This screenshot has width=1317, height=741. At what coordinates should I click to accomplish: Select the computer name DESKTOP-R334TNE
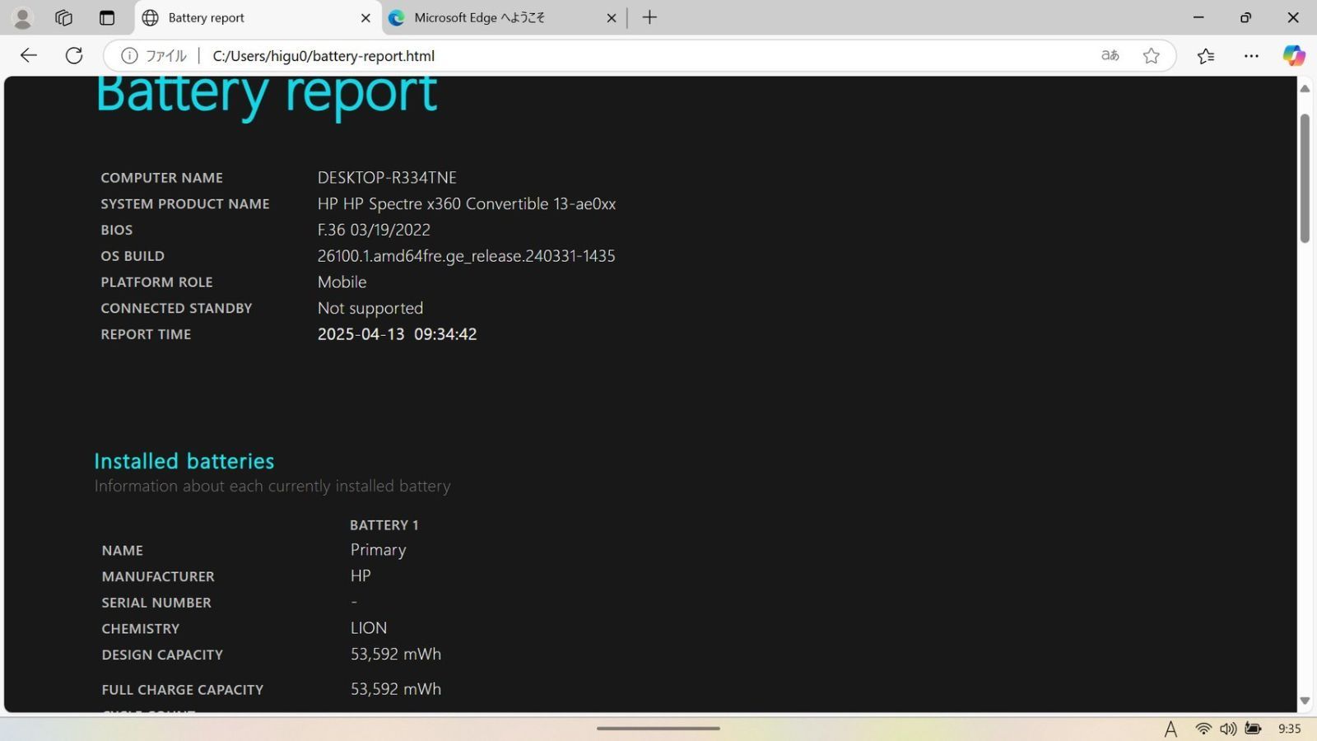click(387, 178)
